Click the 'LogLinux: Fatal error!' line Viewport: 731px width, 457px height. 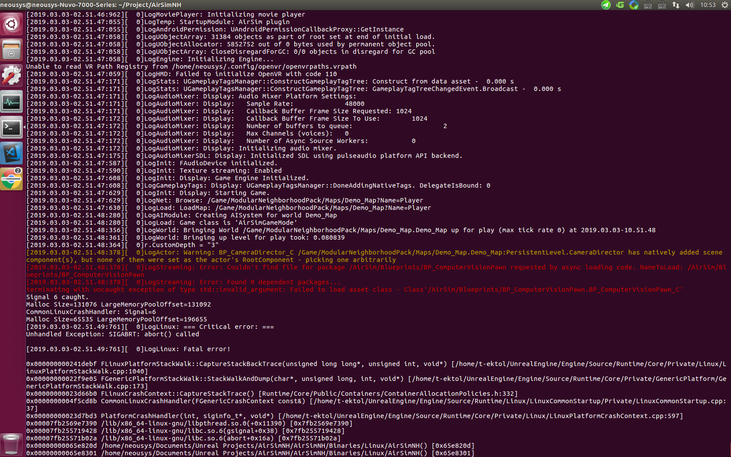coord(128,349)
